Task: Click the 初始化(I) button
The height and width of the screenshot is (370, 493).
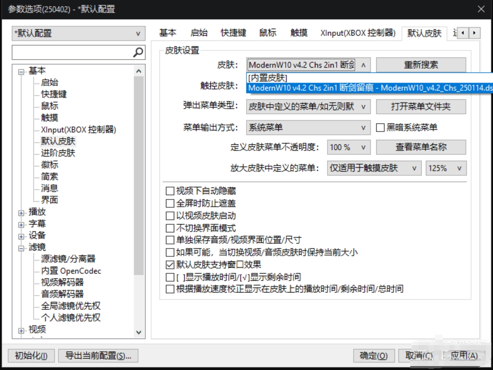Action: (x=31, y=356)
